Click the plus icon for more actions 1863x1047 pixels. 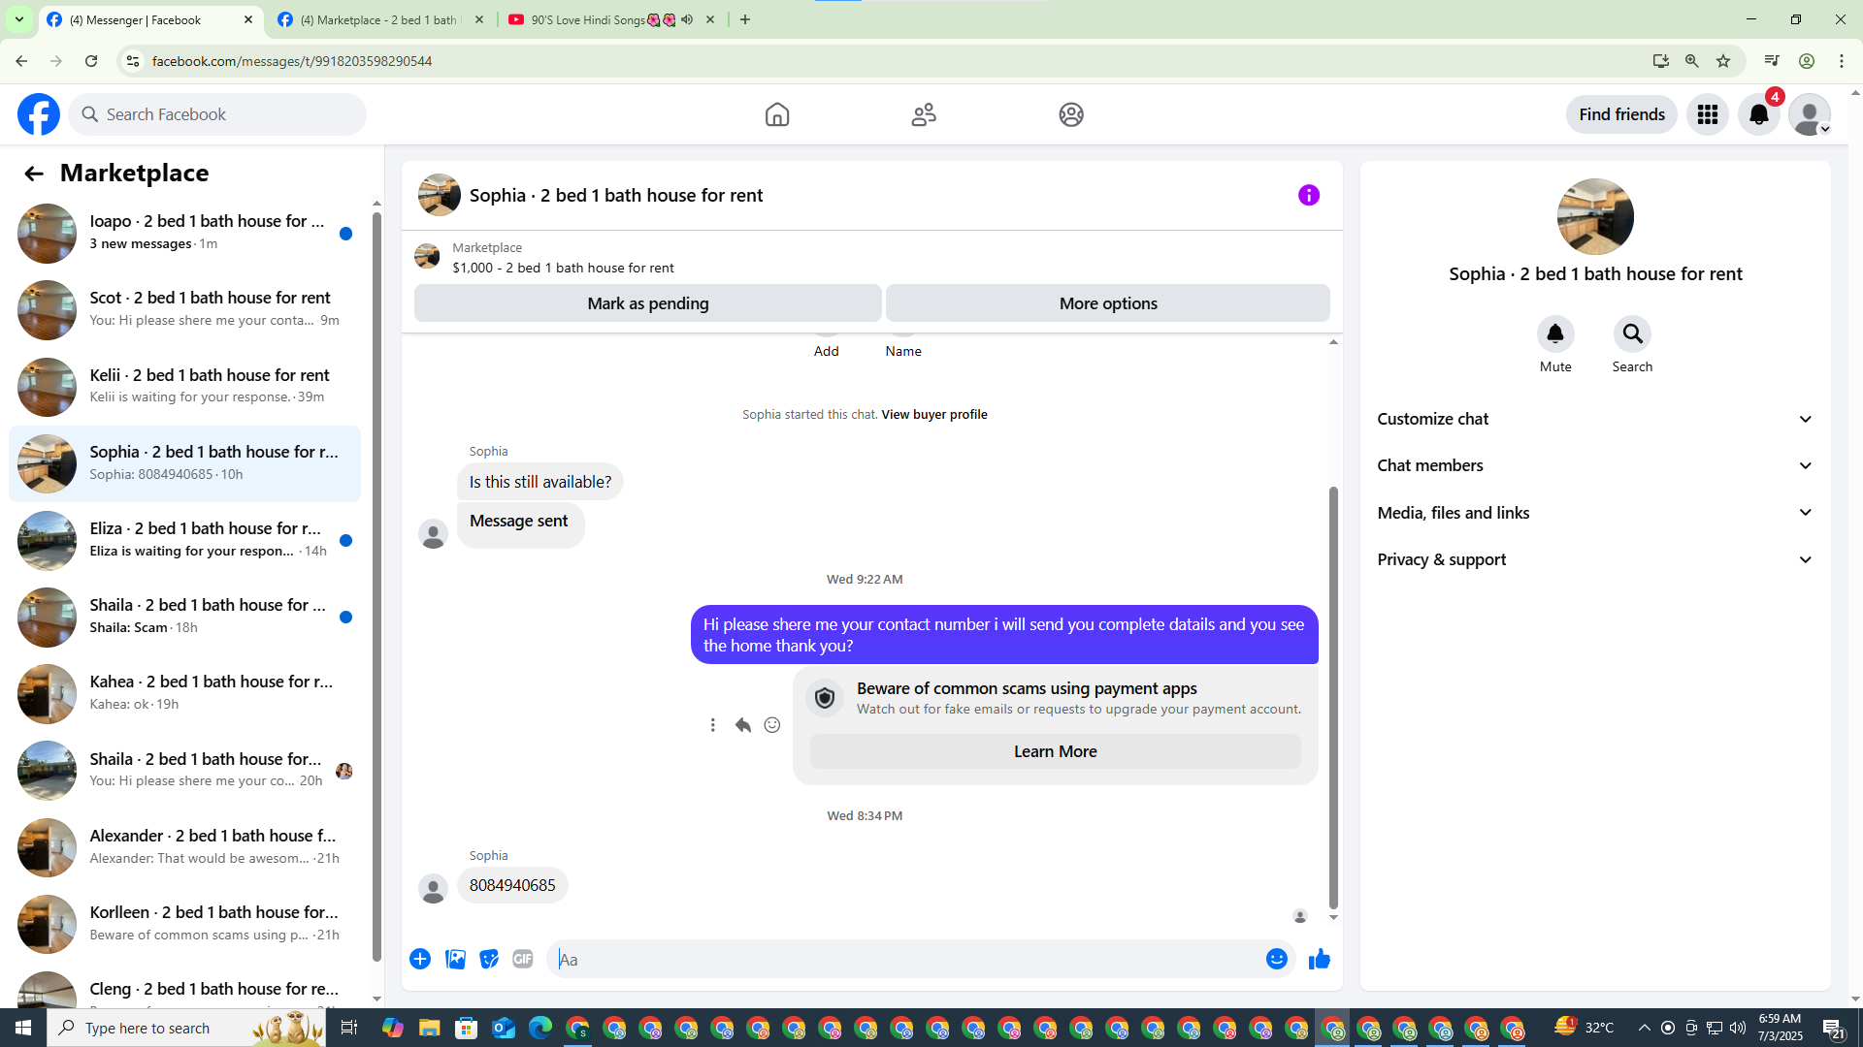pos(420,960)
